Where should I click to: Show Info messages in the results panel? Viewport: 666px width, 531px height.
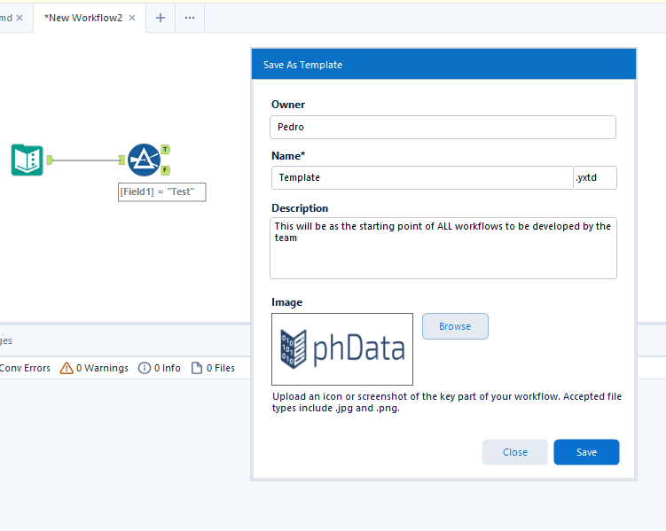tap(160, 368)
